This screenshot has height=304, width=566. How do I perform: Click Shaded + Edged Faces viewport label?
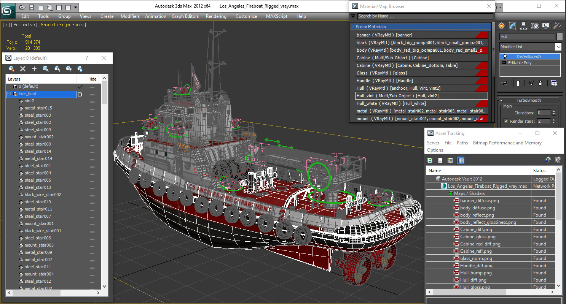62,25
